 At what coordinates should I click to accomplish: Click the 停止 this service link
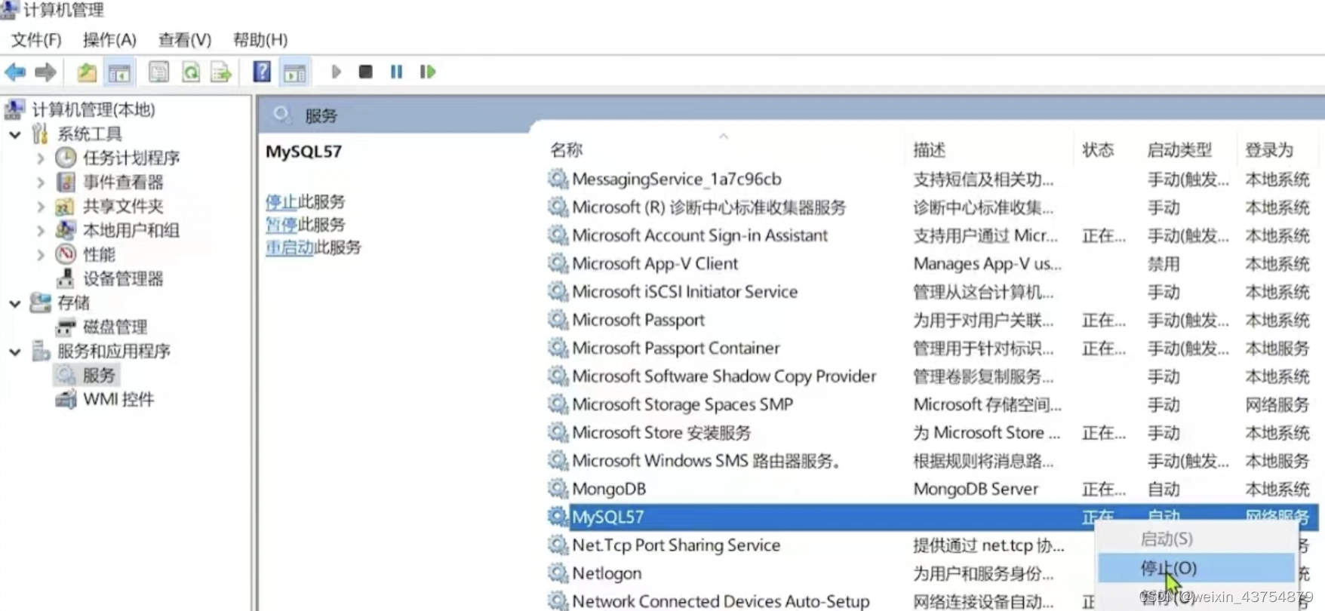[x=281, y=201]
